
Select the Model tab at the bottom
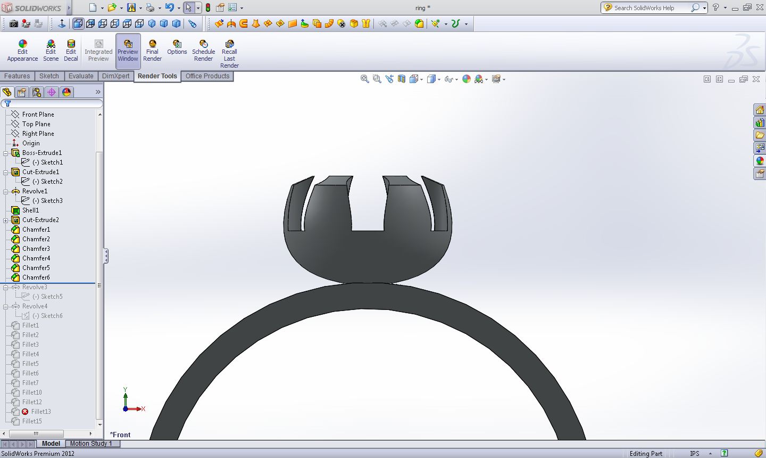click(51, 444)
